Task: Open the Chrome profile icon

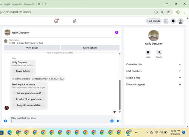Action: coord(178,12)
